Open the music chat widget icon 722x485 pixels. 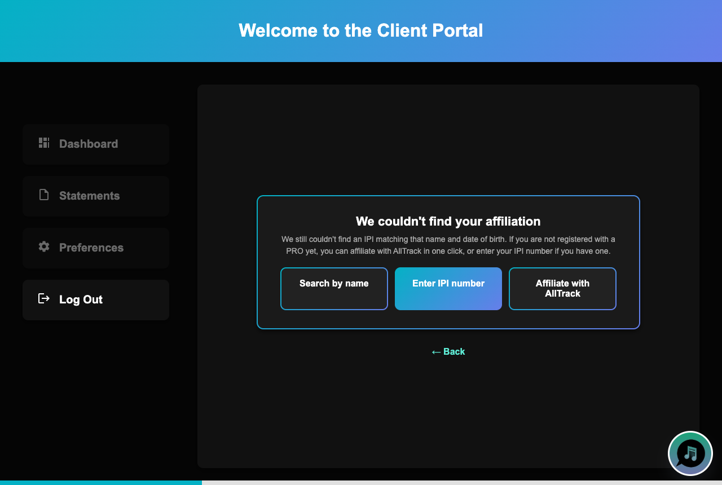click(690, 453)
